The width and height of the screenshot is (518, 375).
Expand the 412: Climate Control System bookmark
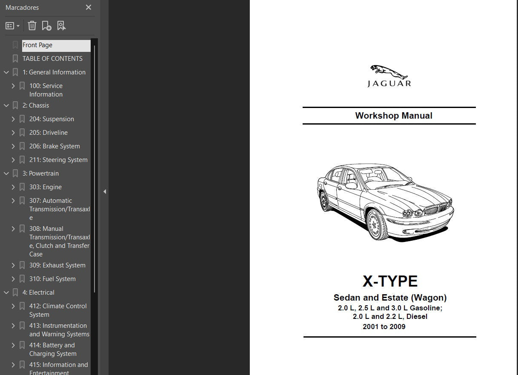tap(13, 306)
